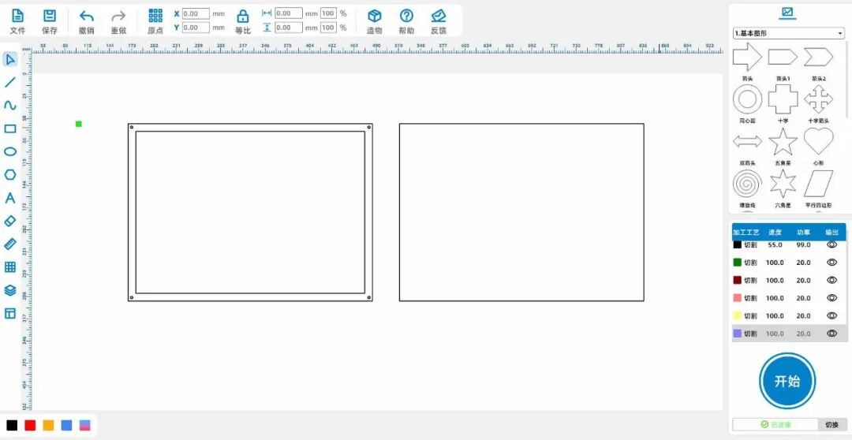Insert the heart (心形) shape
852x440 pixels.
pyautogui.click(x=818, y=142)
